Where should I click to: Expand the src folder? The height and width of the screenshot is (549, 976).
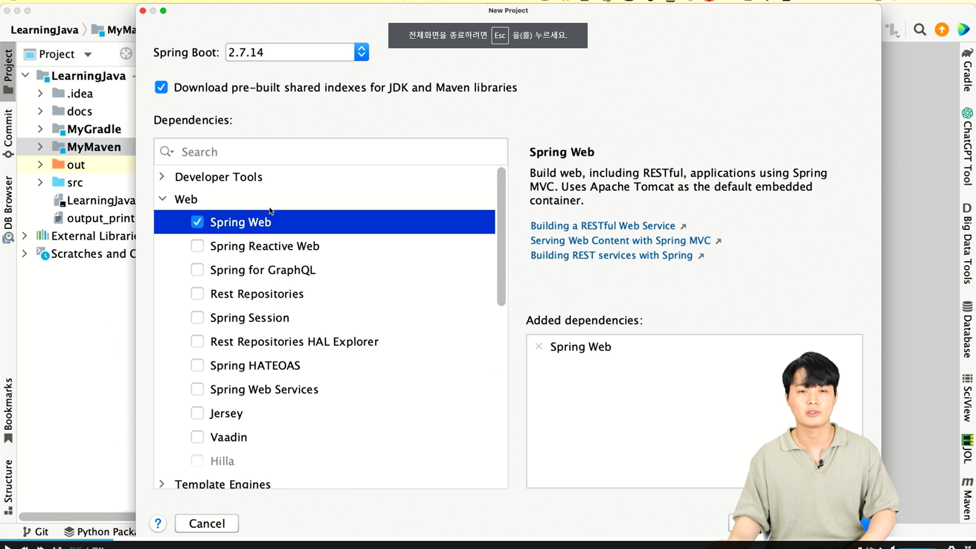40,182
